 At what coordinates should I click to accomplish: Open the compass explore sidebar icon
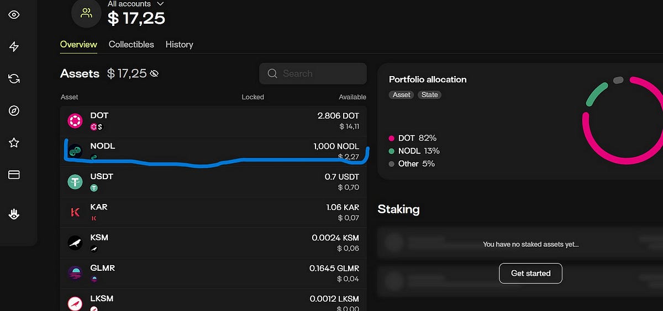pyautogui.click(x=14, y=111)
